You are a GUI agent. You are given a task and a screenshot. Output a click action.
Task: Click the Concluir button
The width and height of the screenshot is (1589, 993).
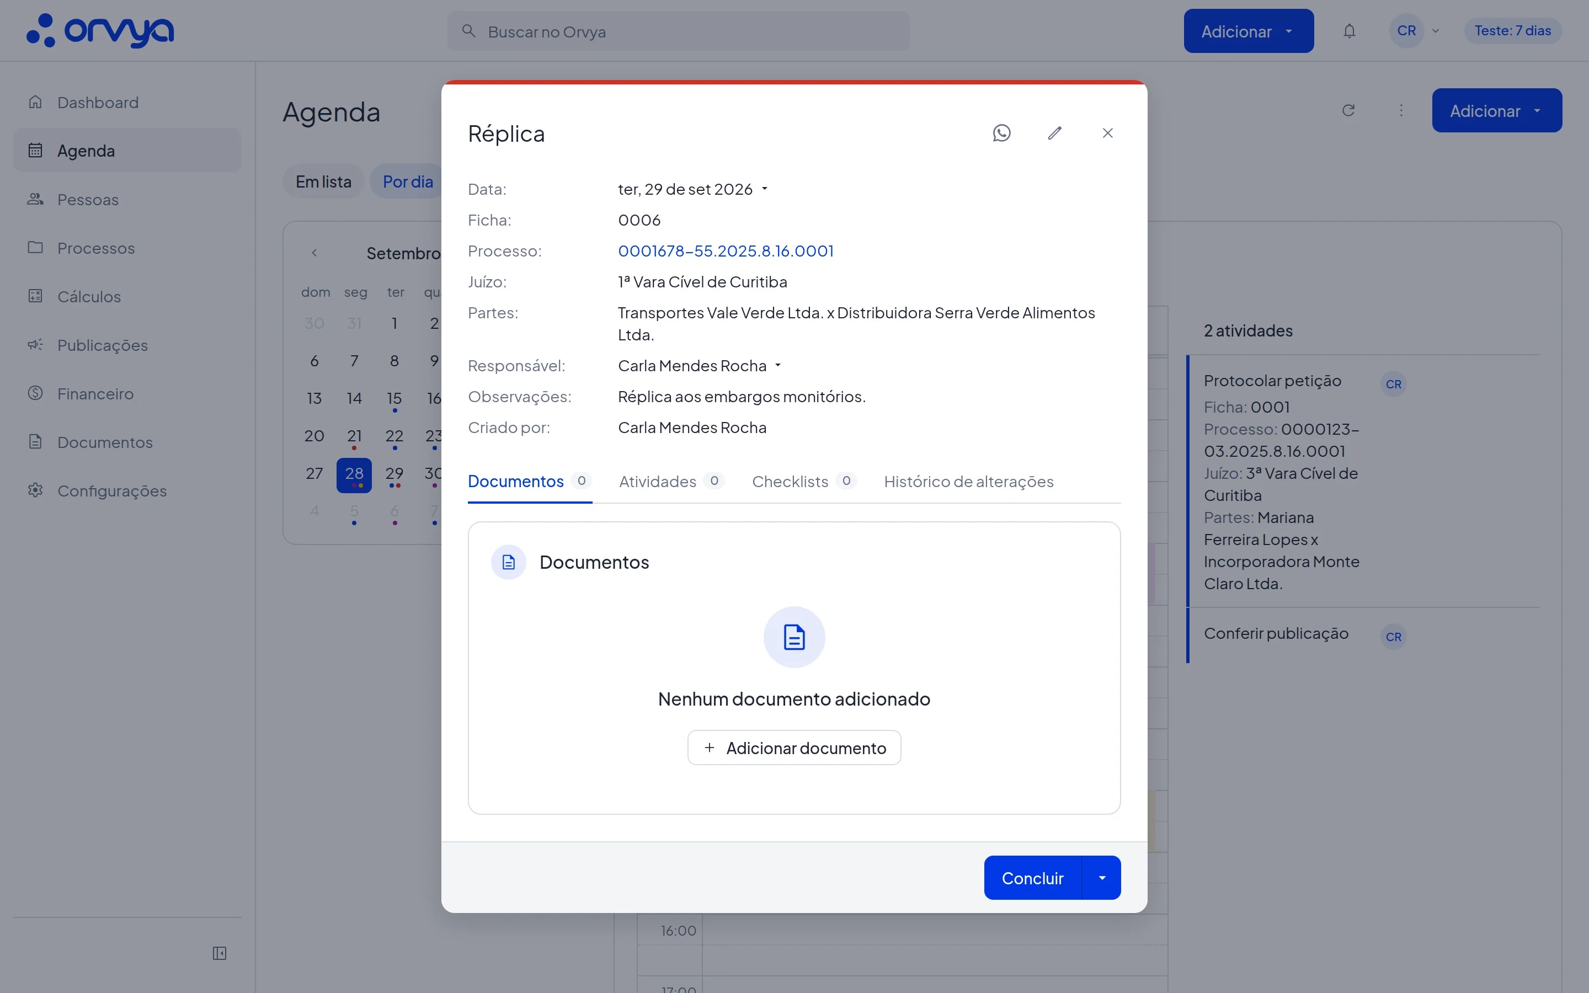click(x=1032, y=878)
